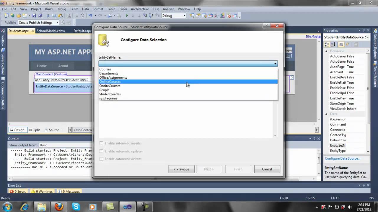Open the StudentEntityDataSource object dropdown in Properties

pyautogui.click(x=367, y=37)
